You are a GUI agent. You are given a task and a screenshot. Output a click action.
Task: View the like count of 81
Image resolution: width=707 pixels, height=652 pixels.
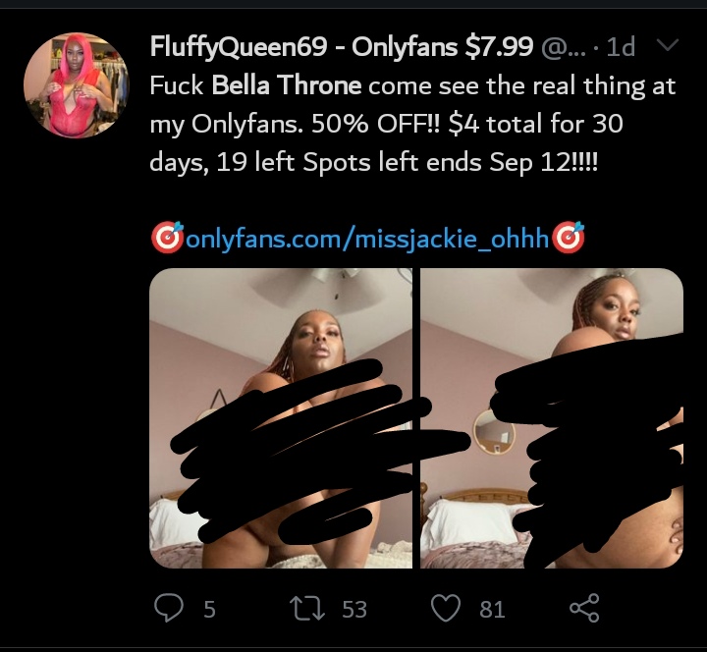coord(492,609)
